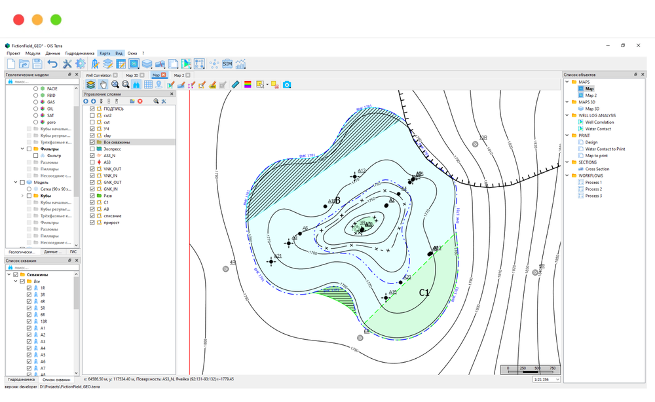Collapse the WELL LOG ANALYSIS tree node
The height and width of the screenshot is (402, 655).
[567, 115]
